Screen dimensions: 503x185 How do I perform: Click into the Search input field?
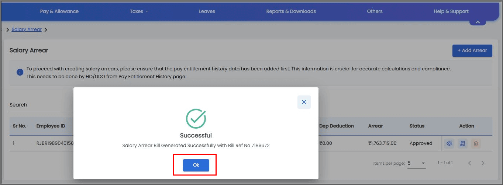[x=41, y=105]
